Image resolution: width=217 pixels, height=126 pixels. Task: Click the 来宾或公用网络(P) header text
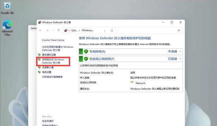coord(102,59)
